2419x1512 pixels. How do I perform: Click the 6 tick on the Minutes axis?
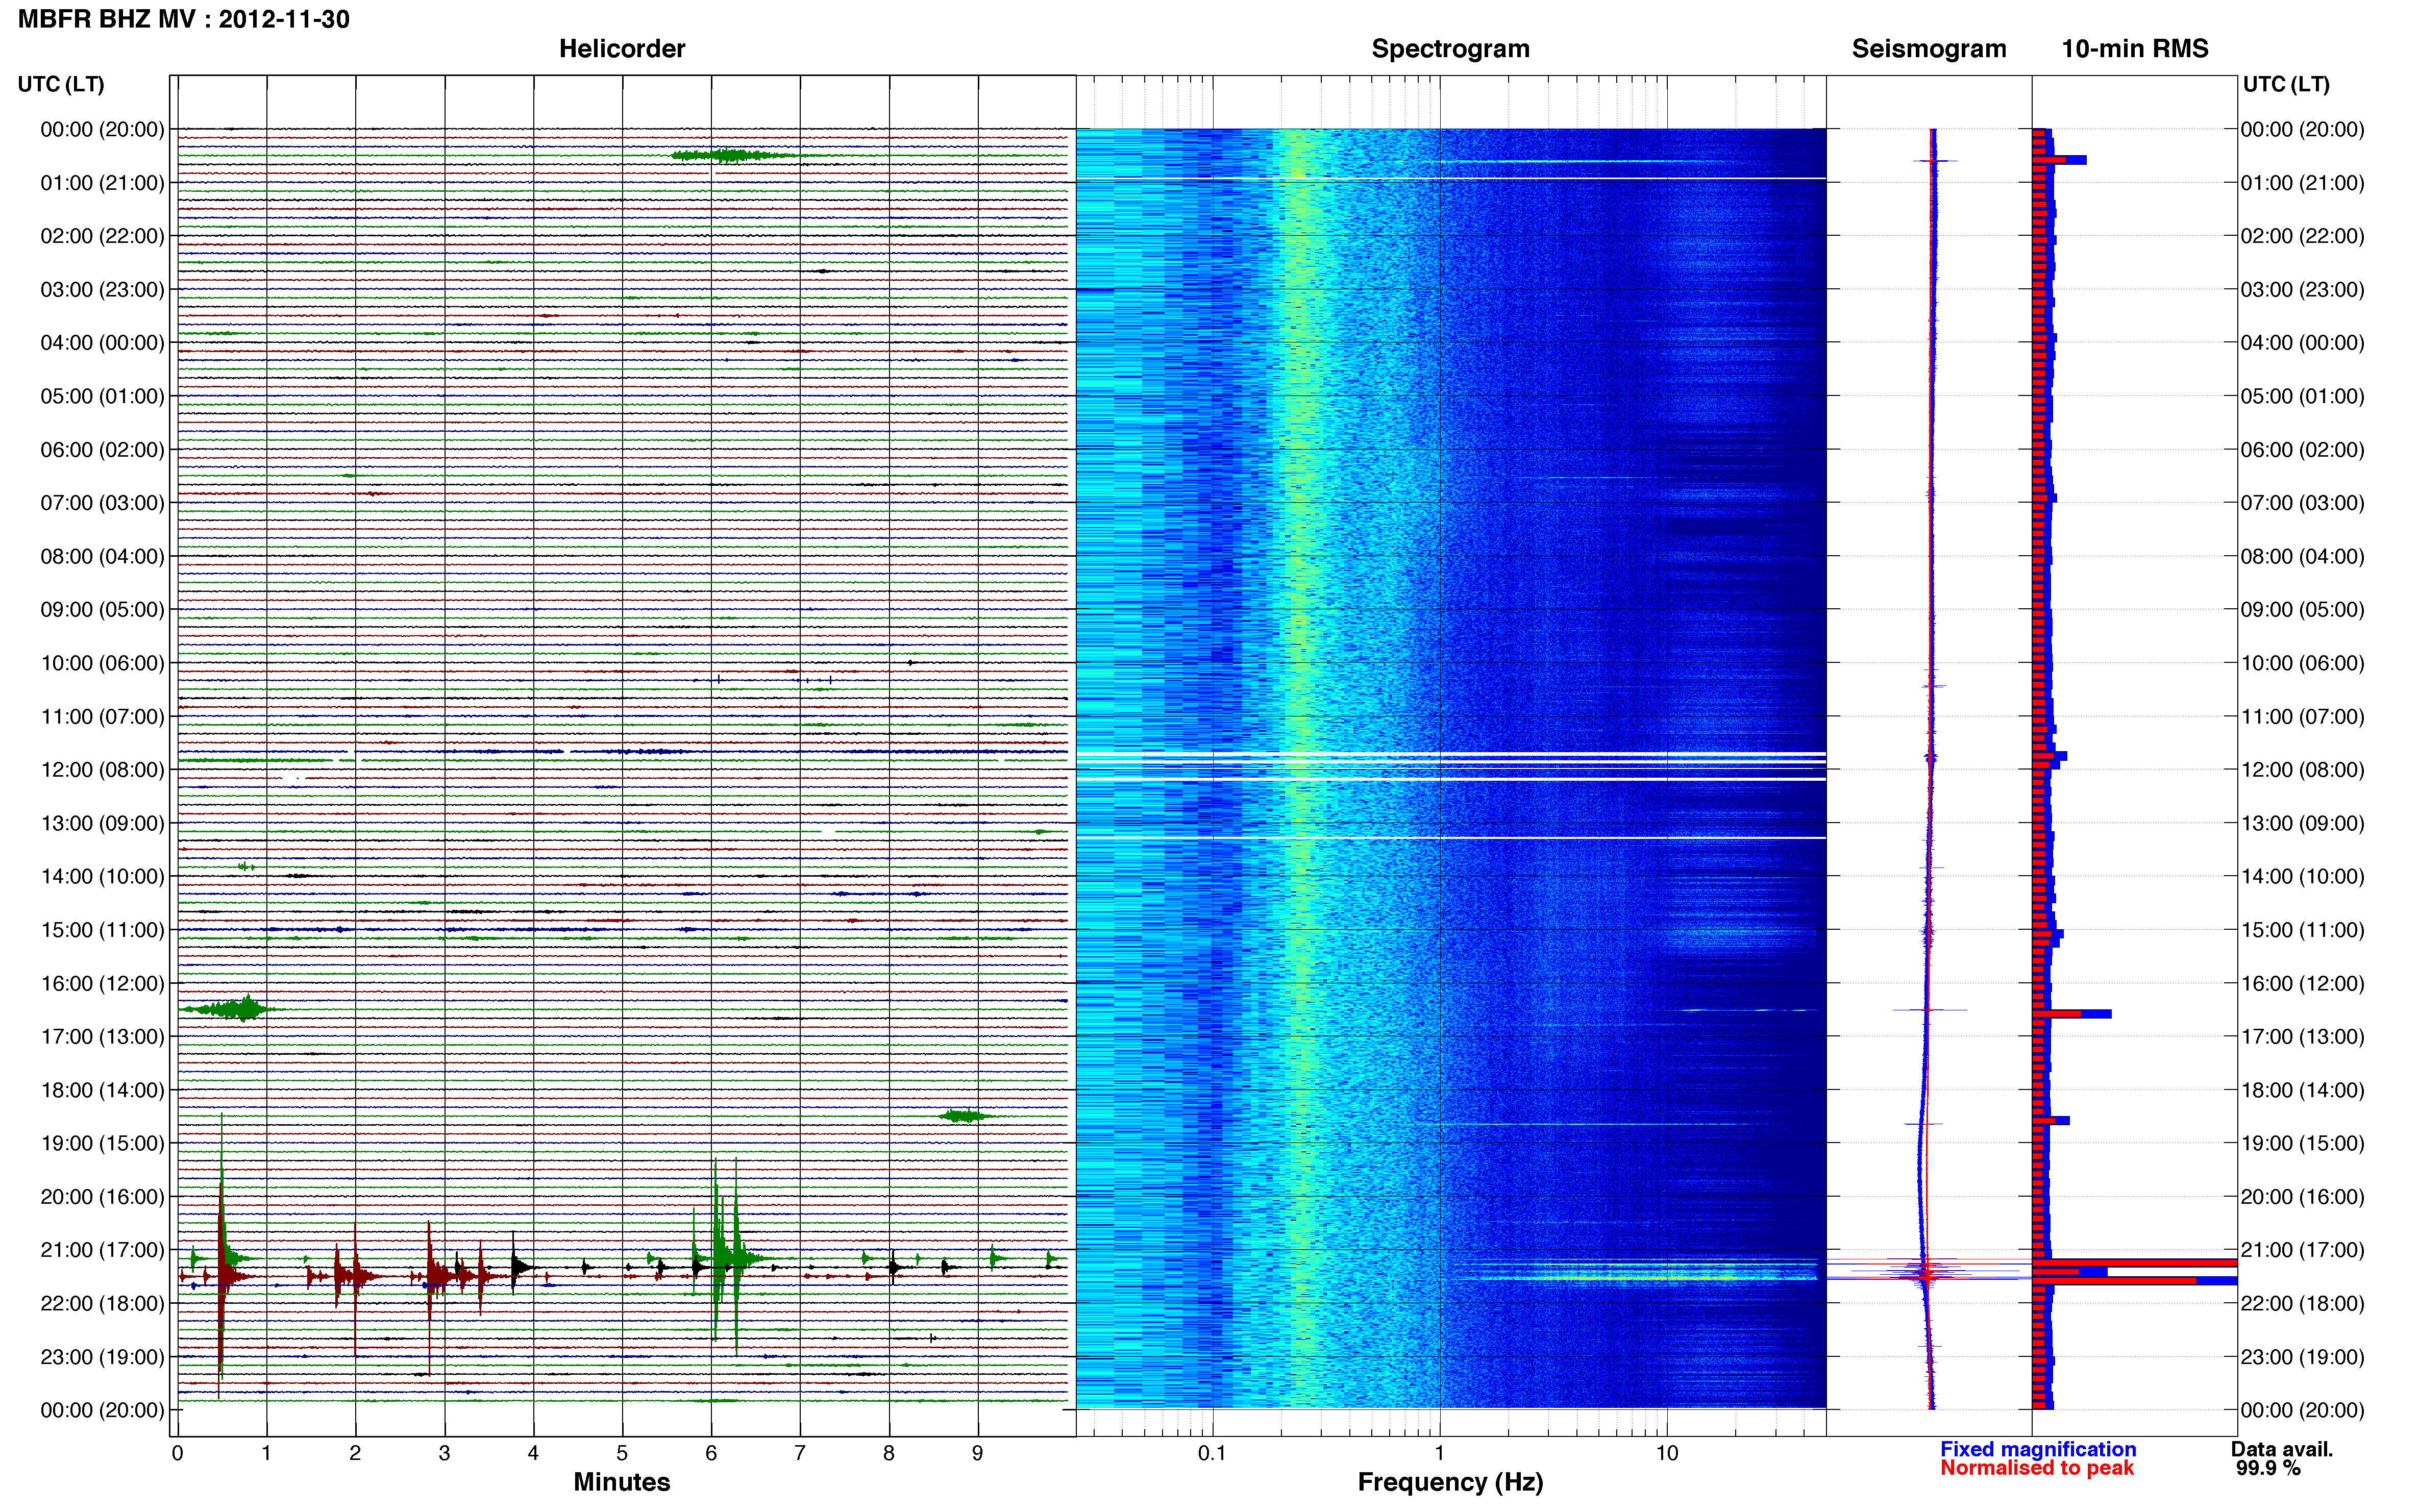(711, 1453)
